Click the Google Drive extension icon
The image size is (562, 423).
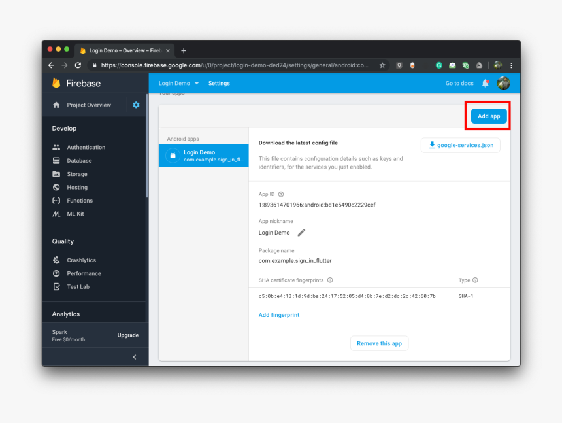pyautogui.click(x=479, y=65)
